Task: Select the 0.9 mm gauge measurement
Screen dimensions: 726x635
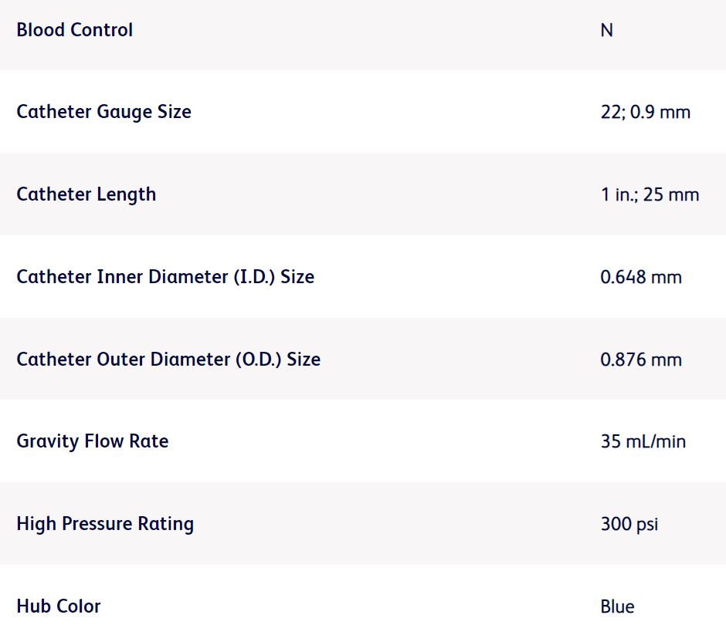Action: click(660, 113)
